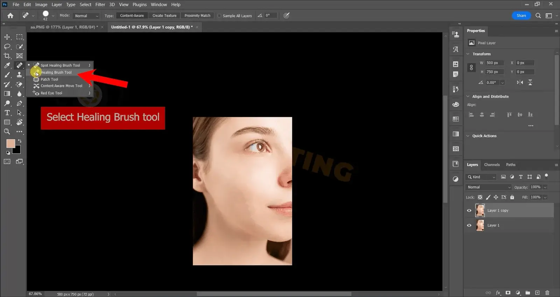Click the Home icon
Image resolution: width=560 pixels, height=297 pixels.
pos(10,16)
